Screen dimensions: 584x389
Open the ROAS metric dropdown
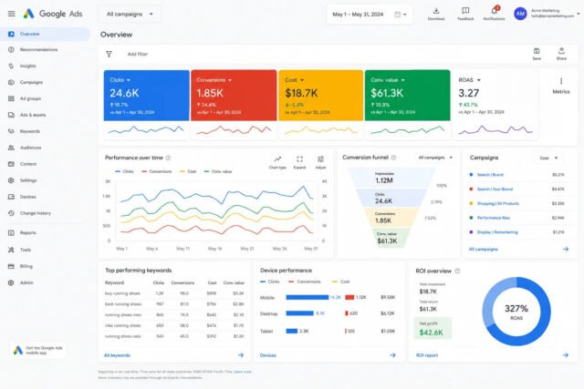[x=470, y=80]
